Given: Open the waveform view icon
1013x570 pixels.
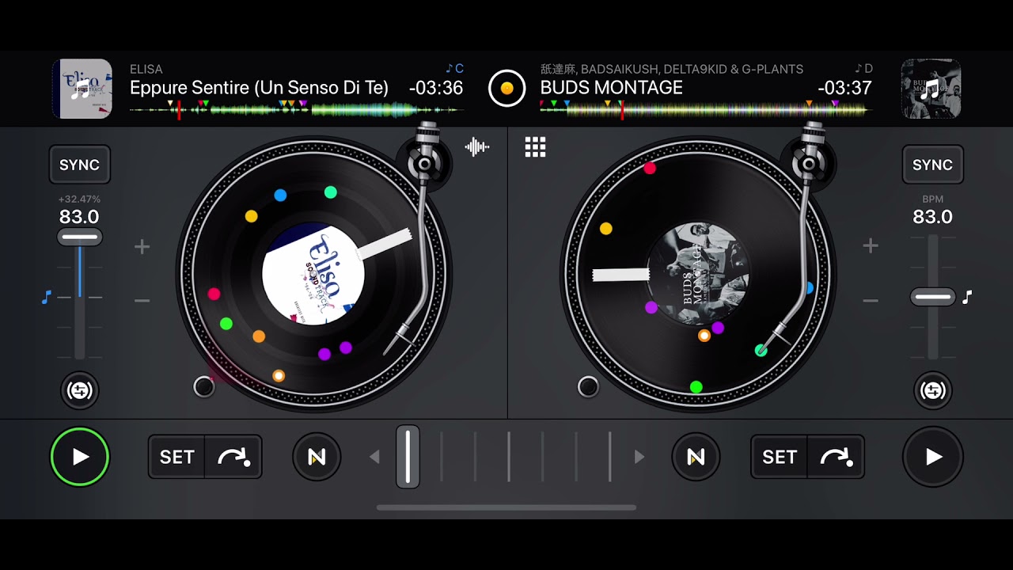Looking at the screenshot, I should [477, 146].
